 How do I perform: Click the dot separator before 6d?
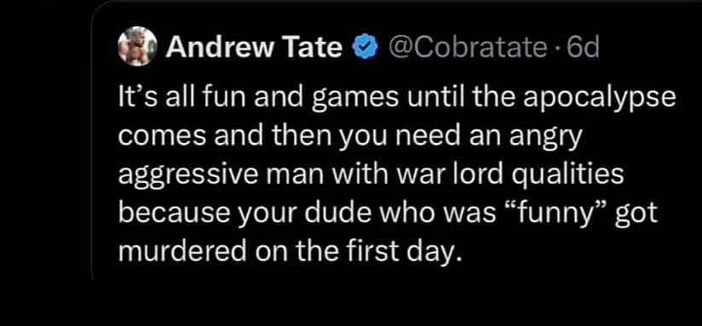[x=556, y=49]
